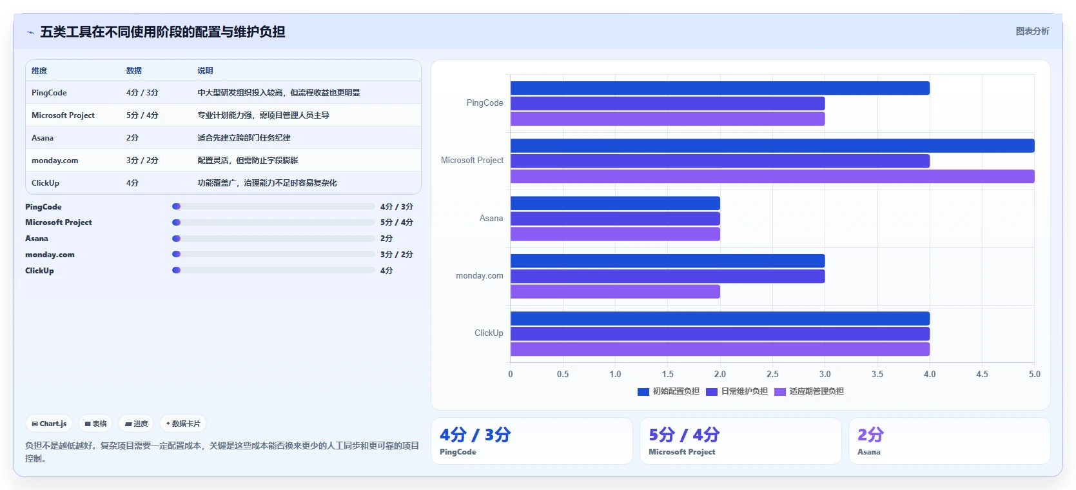The width and height of the screenshot is (1076, 490).
Task: Click the 数据 column header
Action: tap(134, 71)
